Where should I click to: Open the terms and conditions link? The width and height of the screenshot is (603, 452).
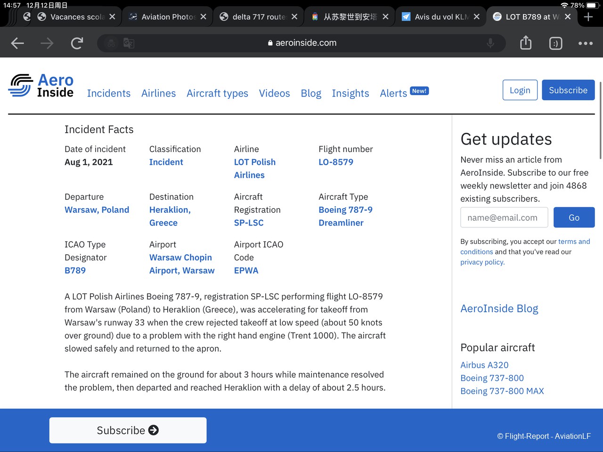tap(525, 247)
